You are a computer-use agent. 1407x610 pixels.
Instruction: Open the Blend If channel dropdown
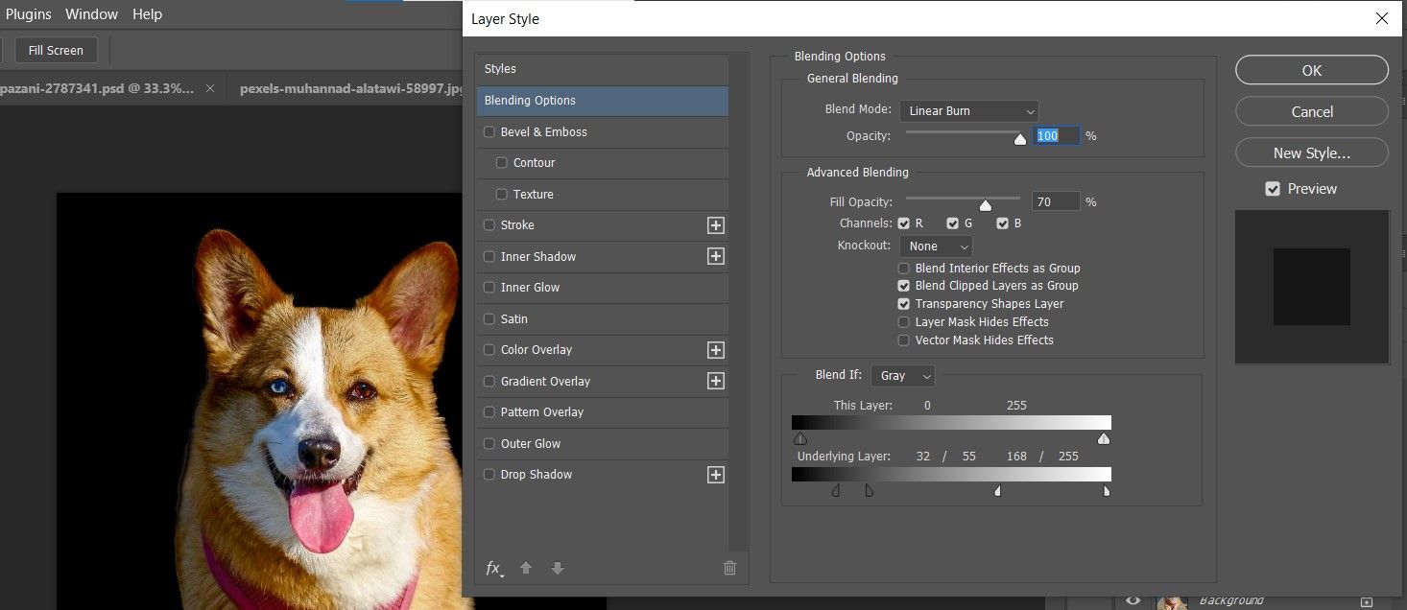point(903,376)
